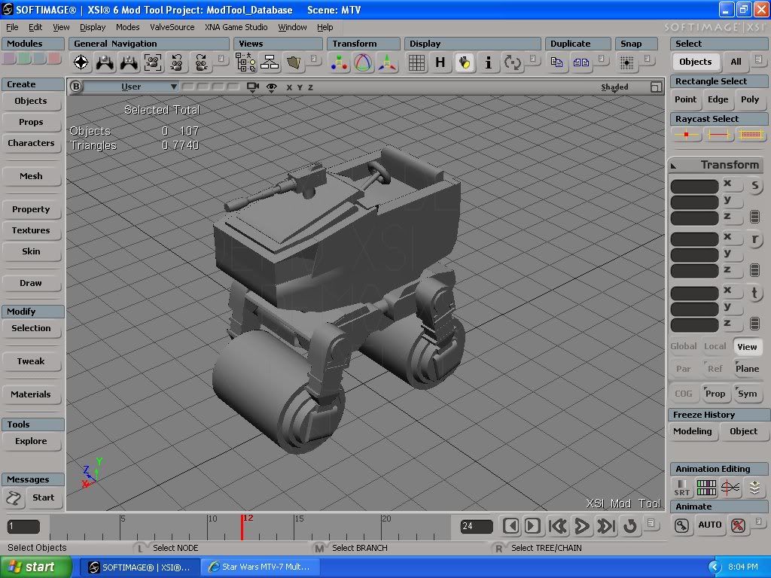Viewport: 771px width, 578px height.
Task: Click the Redo Camera Move icon
Action: coord(200,62)
